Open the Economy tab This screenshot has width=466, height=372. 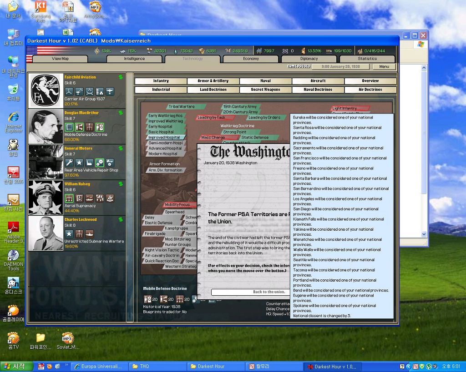(251, 59)
